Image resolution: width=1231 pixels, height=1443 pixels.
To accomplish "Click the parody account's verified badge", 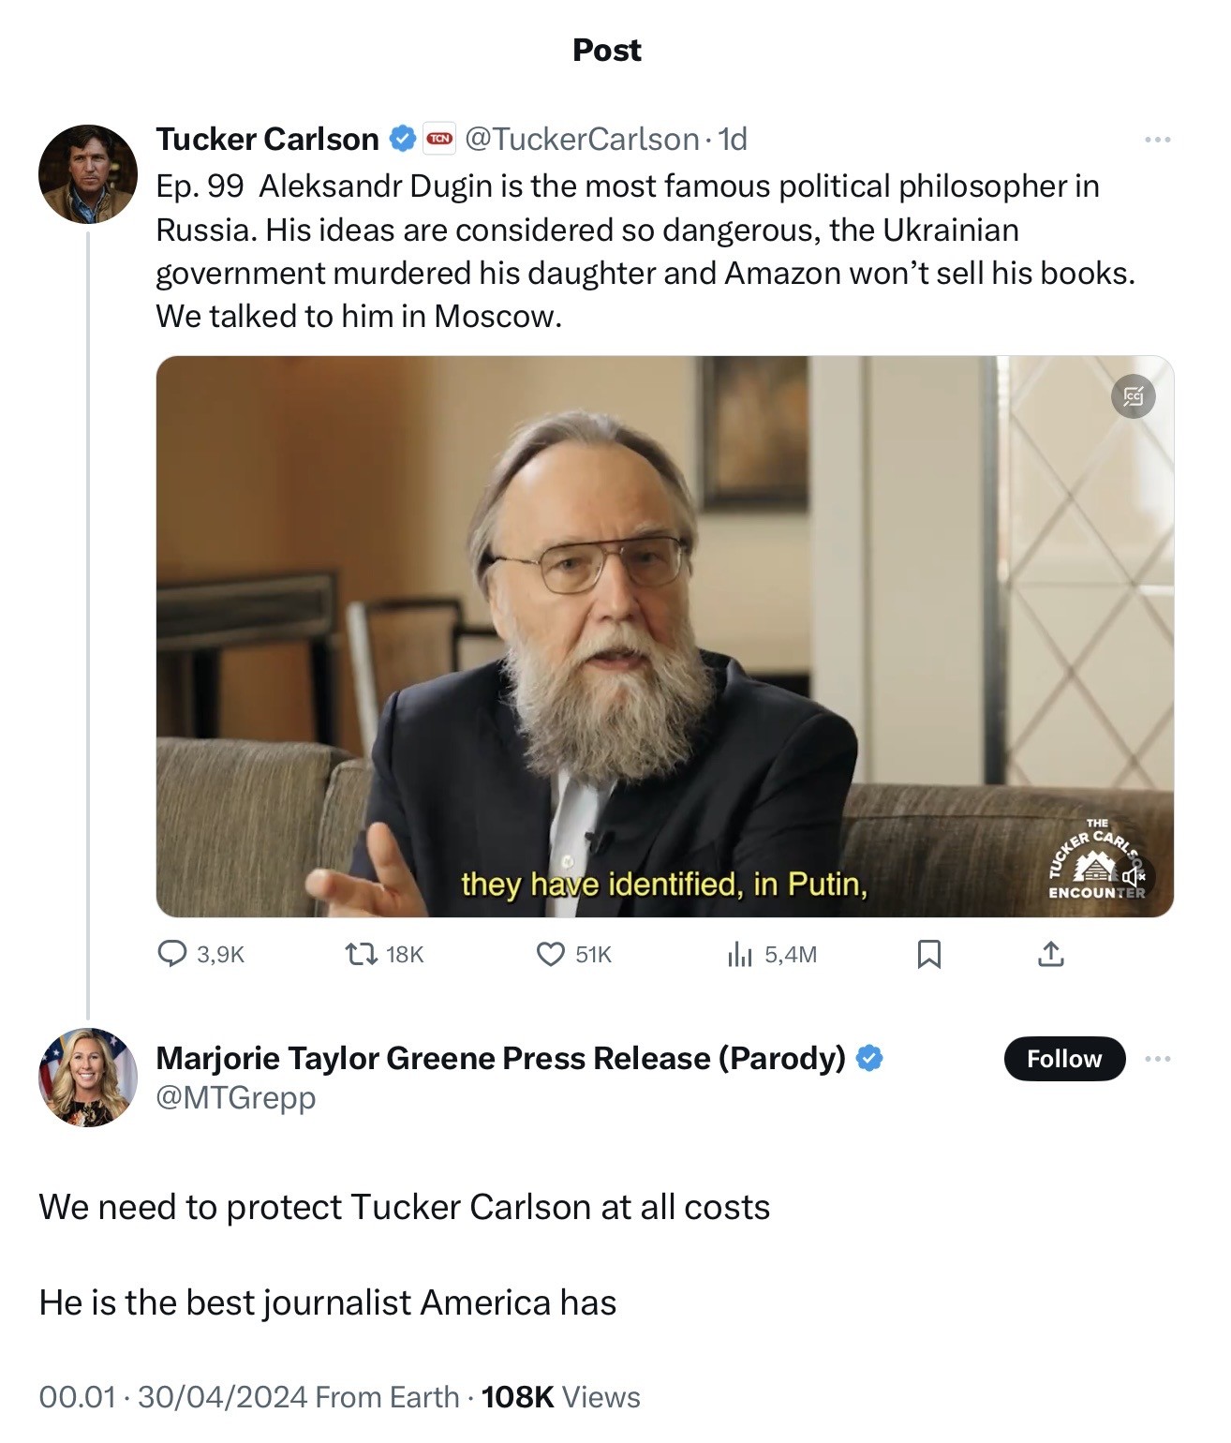I will point(869,1058).
